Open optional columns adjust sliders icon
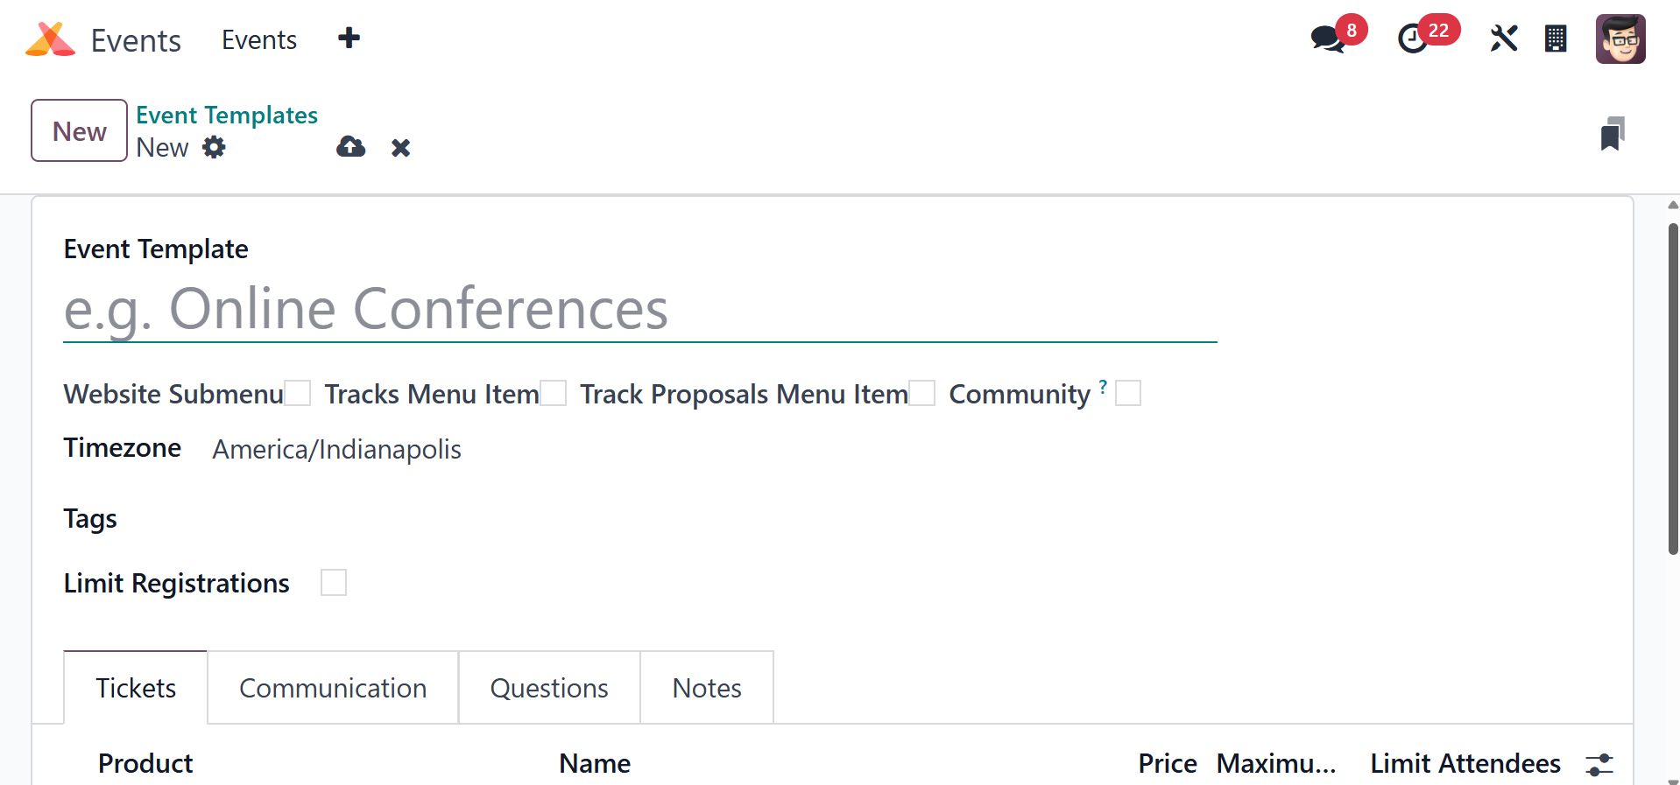The height and width of the screenshot is (785, 1680). pos(1599,764)
